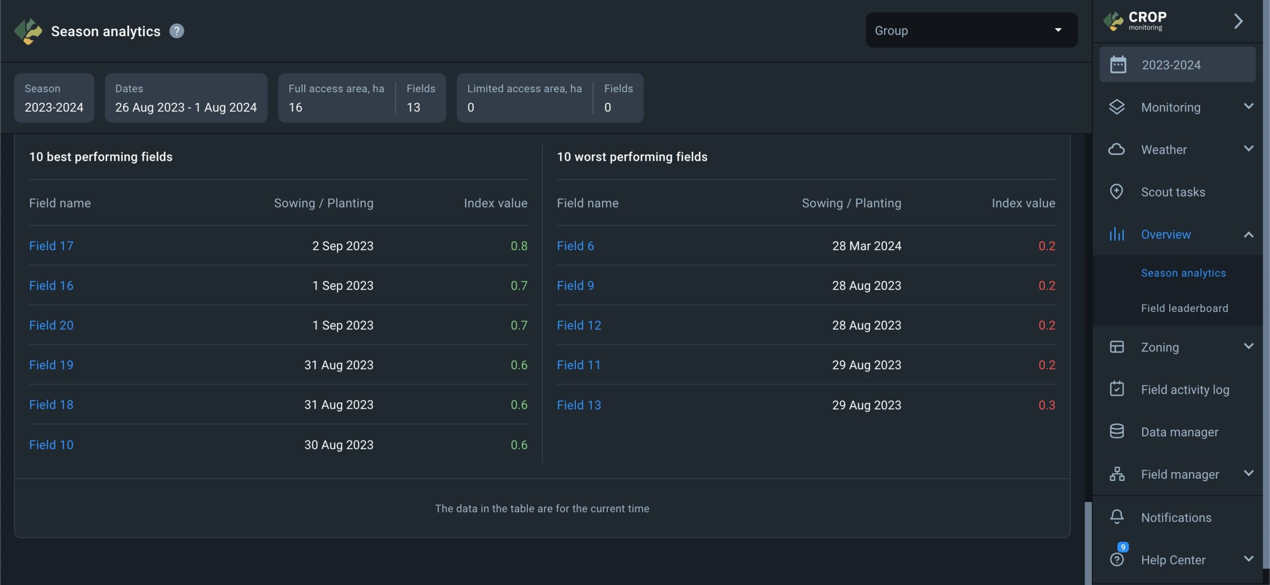Open Scout tasks via its pin icon
The height and width of the screenshot is (585, 1270).
pyautogui.click(x=1117, y=192)
